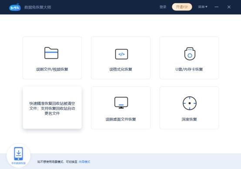
Task: Minimize the data recovery window
Action: (x=217, y=7)
